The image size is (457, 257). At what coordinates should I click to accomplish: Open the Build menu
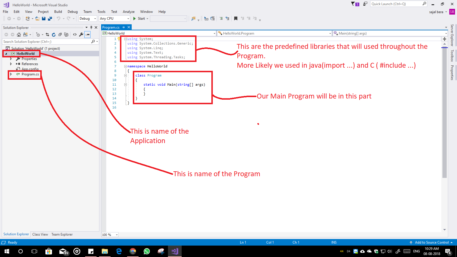(58, 12)
